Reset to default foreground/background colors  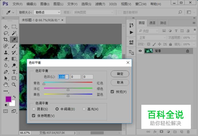[6, 105]
